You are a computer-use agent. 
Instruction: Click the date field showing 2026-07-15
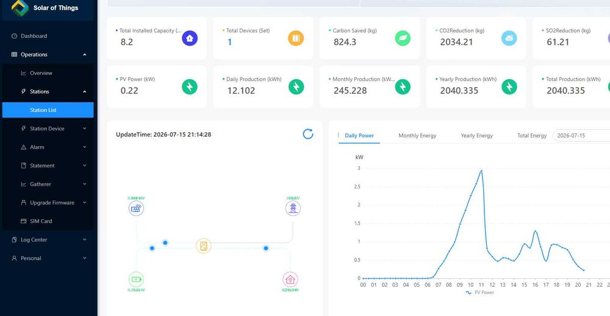click(581, 136)
